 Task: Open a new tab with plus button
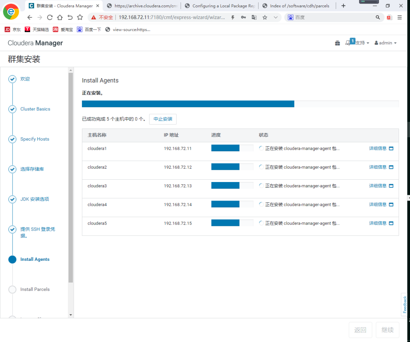click(343, 6)
